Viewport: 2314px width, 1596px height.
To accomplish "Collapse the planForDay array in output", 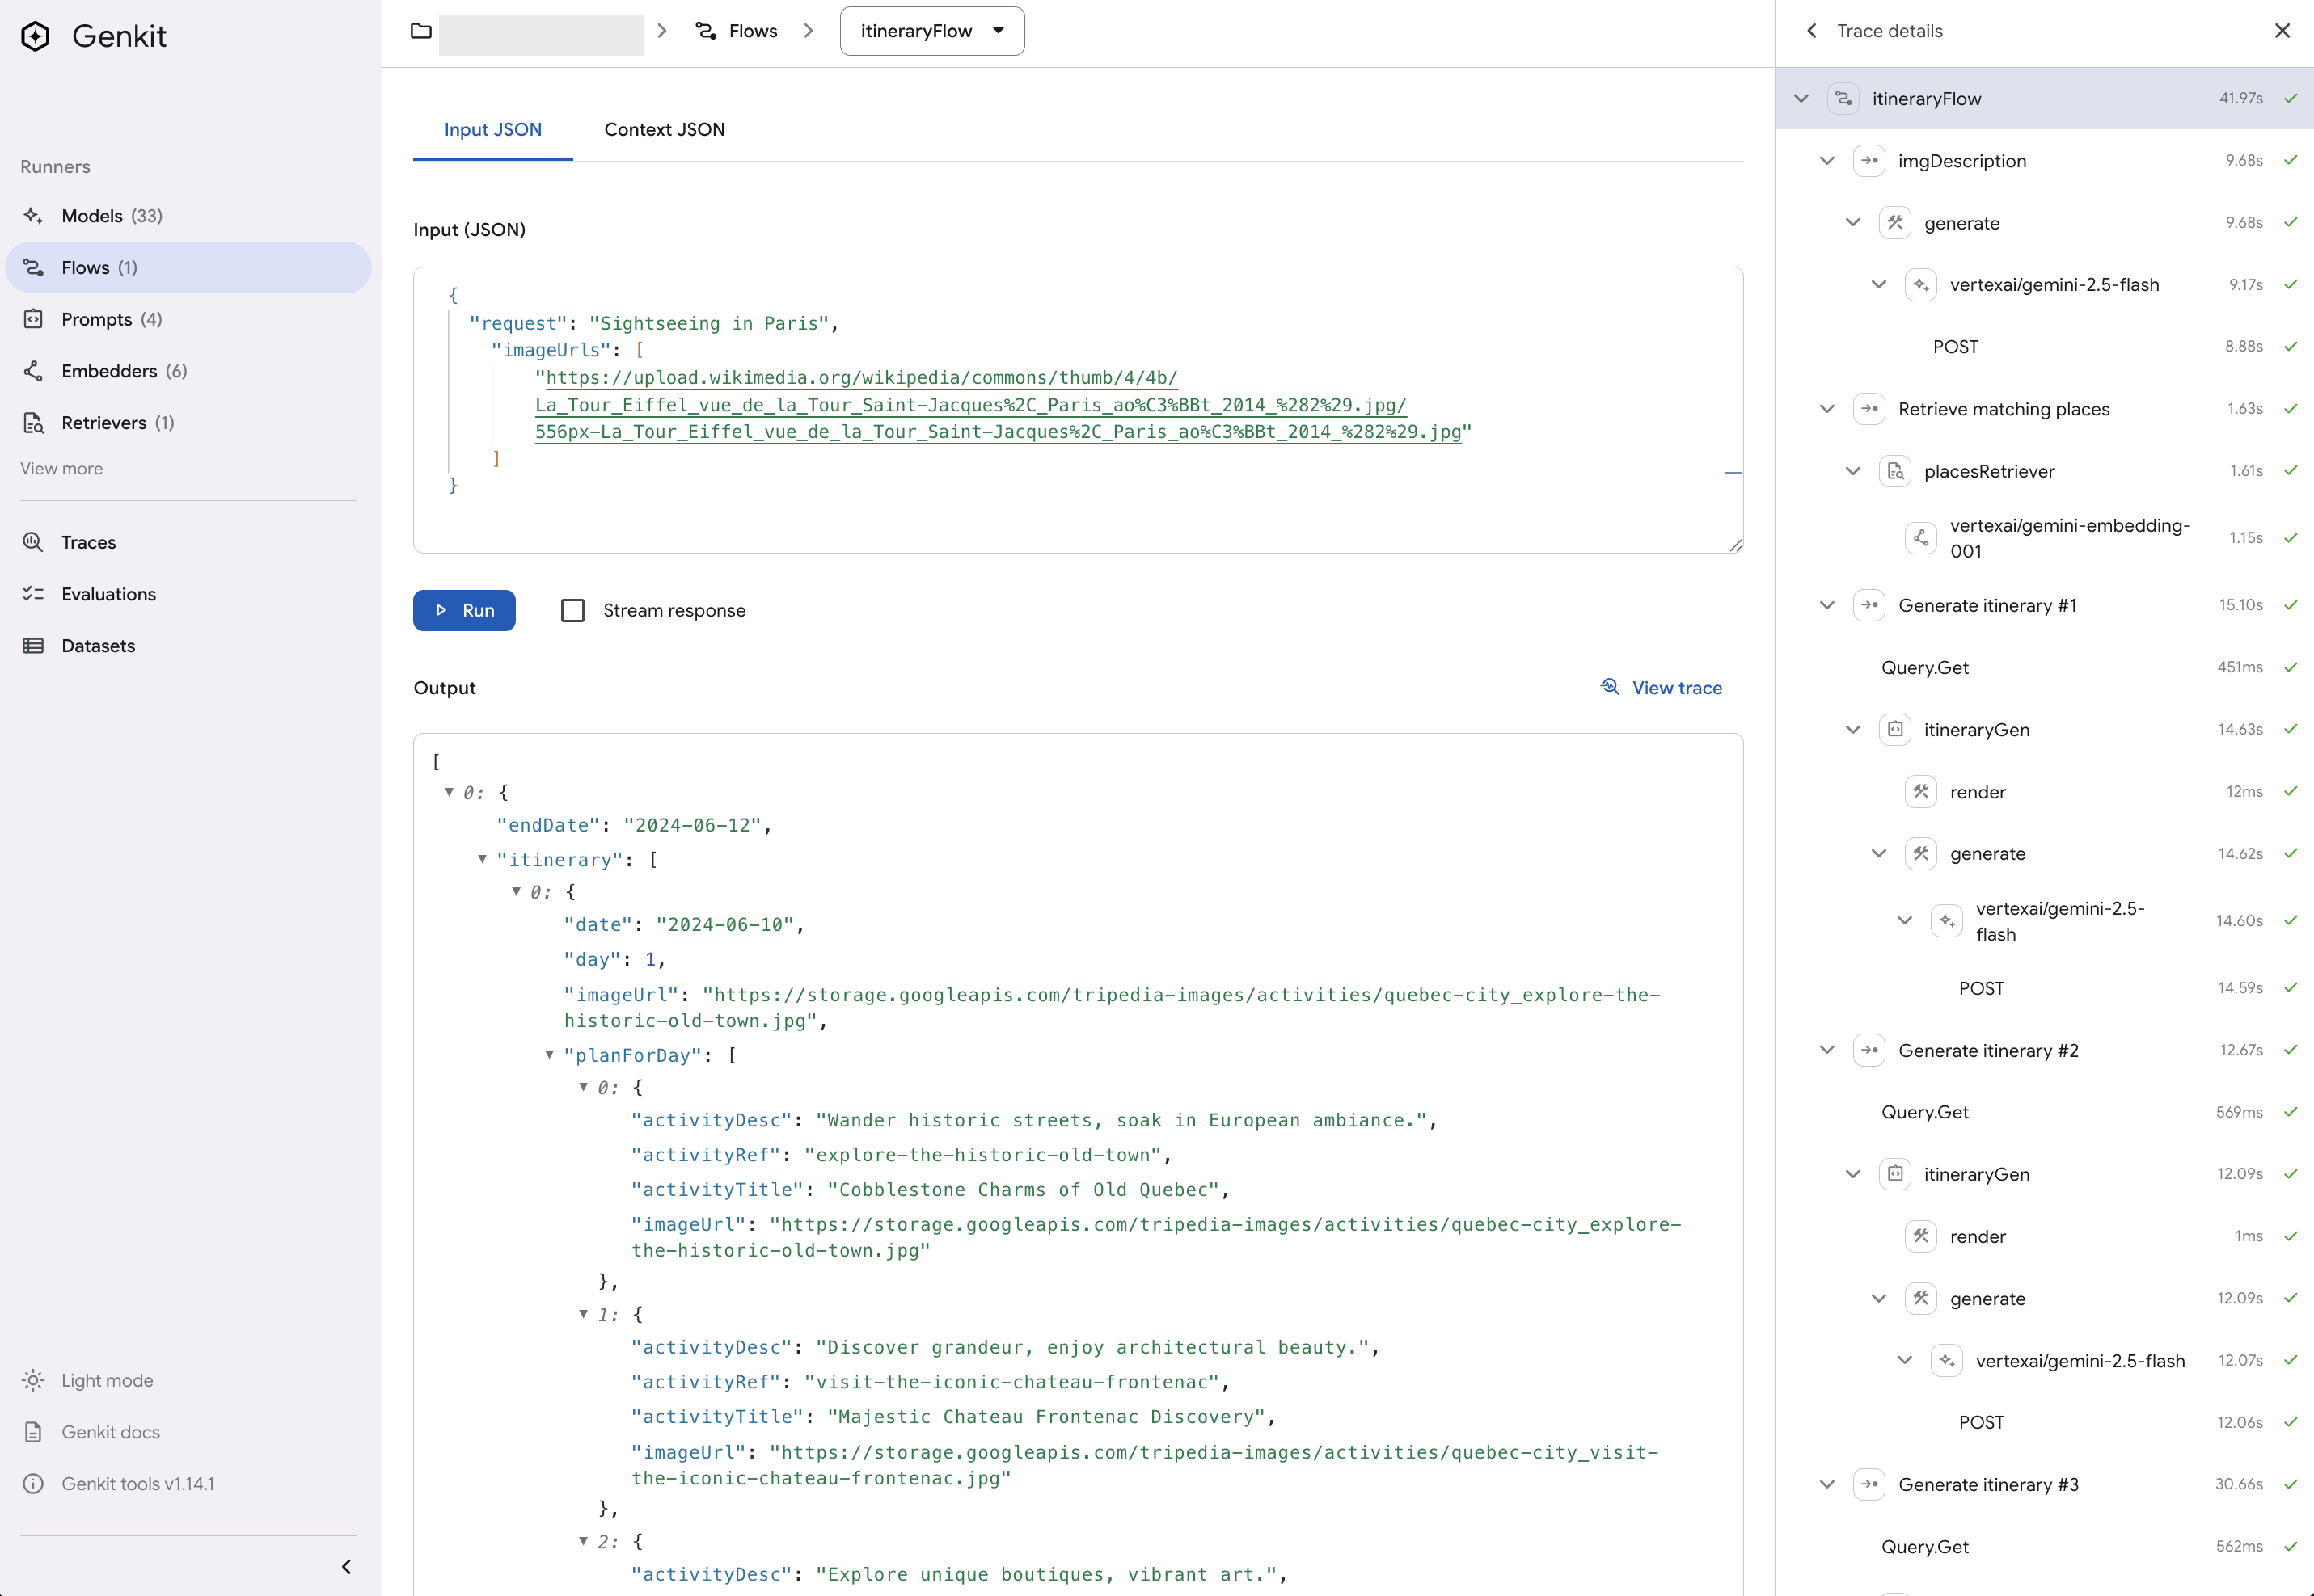I will 549,1055.
